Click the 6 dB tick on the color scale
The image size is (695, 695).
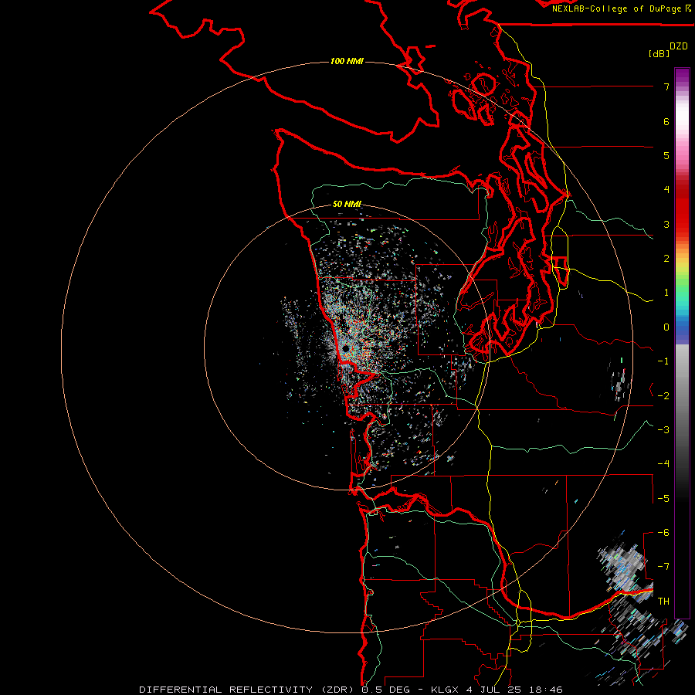tap(666, 121)
